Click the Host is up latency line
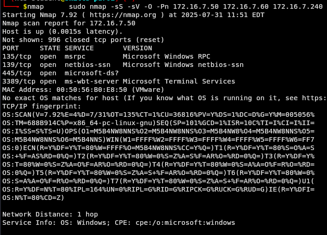This screenshot has width=327, height=235. (62, 32)
